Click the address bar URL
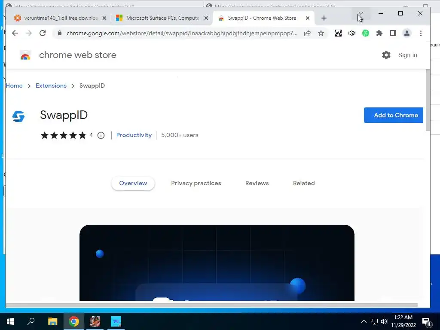Screen dimensions: 440x330 click(182, 33)
